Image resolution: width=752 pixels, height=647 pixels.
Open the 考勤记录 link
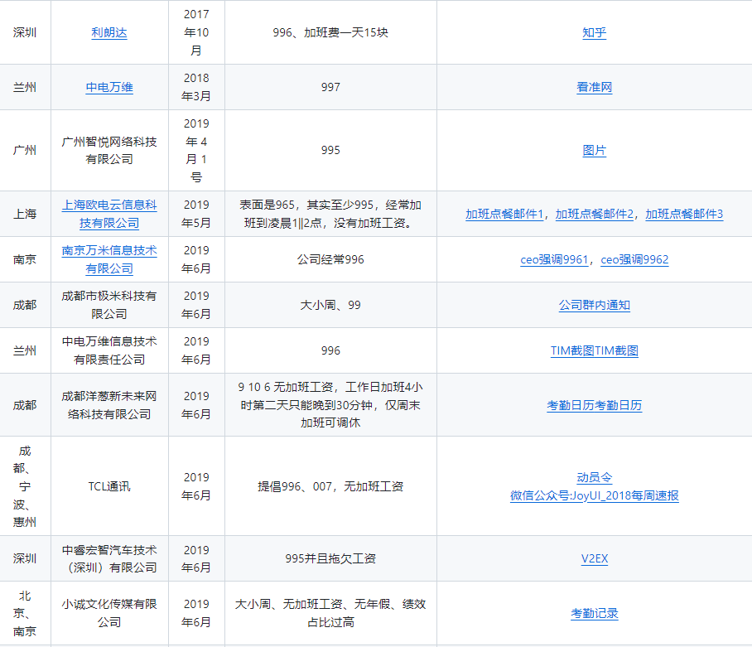point(594,613)
